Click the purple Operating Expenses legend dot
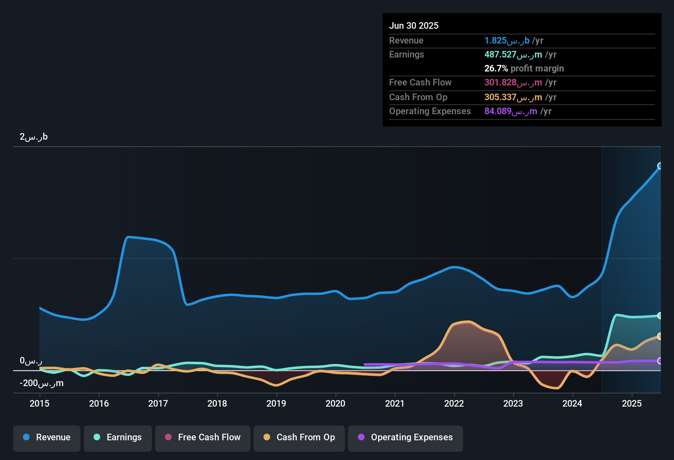674x460 pixels. pyautogui.click(x=361, y=438)
